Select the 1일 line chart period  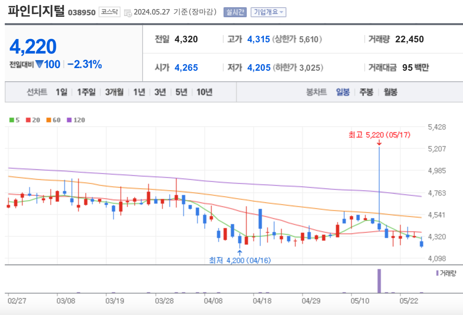click(x=61, y=92)
